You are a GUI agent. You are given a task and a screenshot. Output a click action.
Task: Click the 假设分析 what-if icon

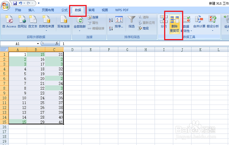click(213, 19)
